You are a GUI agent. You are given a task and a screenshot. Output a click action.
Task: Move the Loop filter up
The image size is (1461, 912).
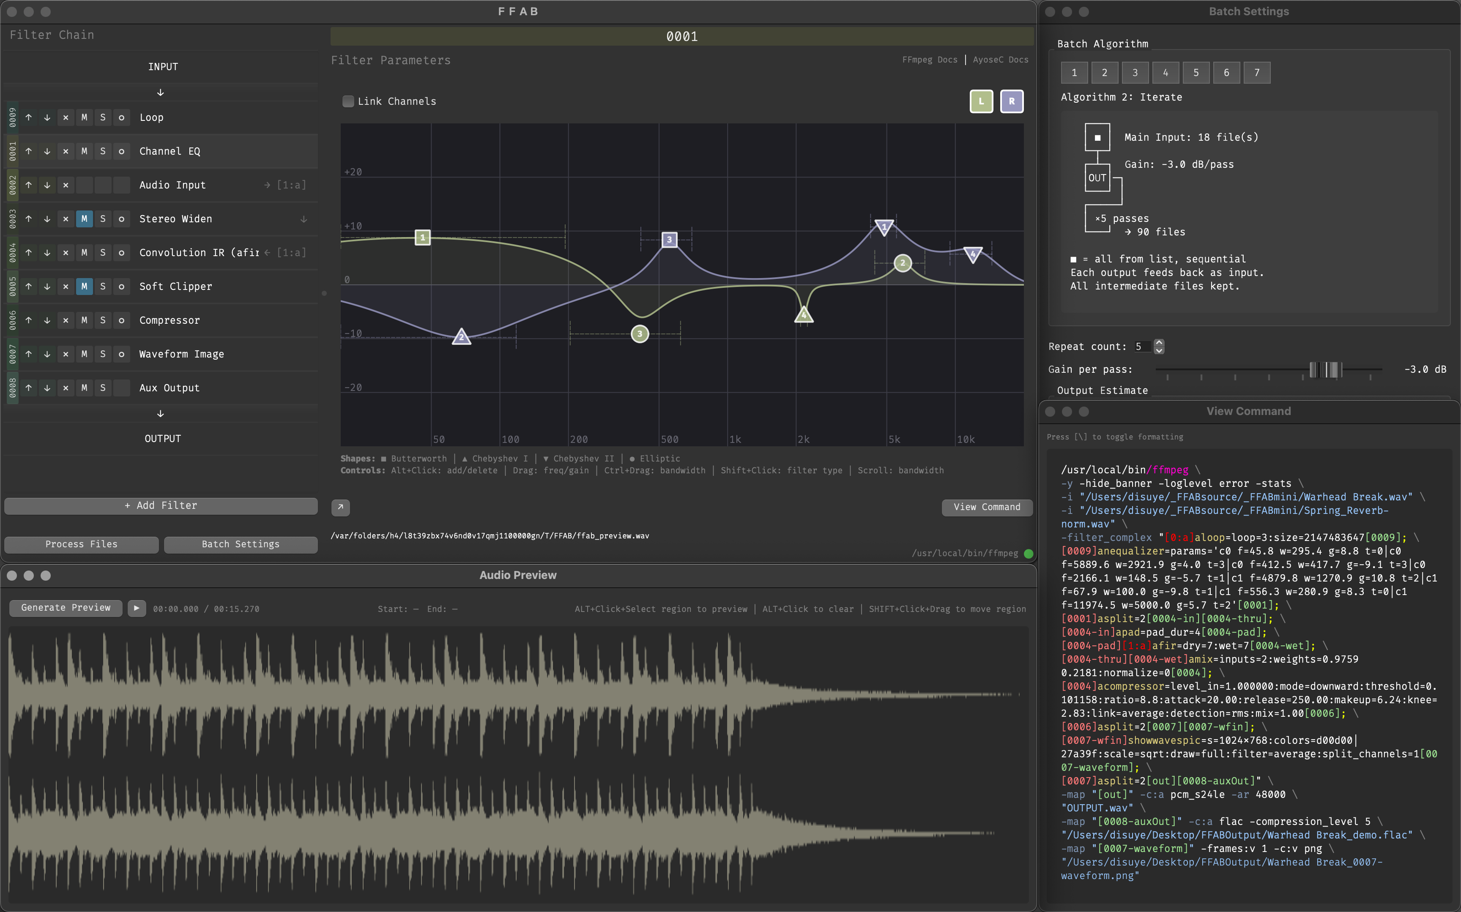coord(28,117)
